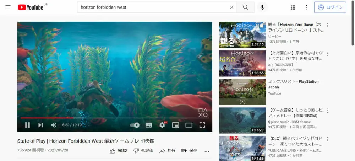The height and width of the screenshot is (161, 355).
Task: Start voice search with microphone
Action: tap(262, 7)
